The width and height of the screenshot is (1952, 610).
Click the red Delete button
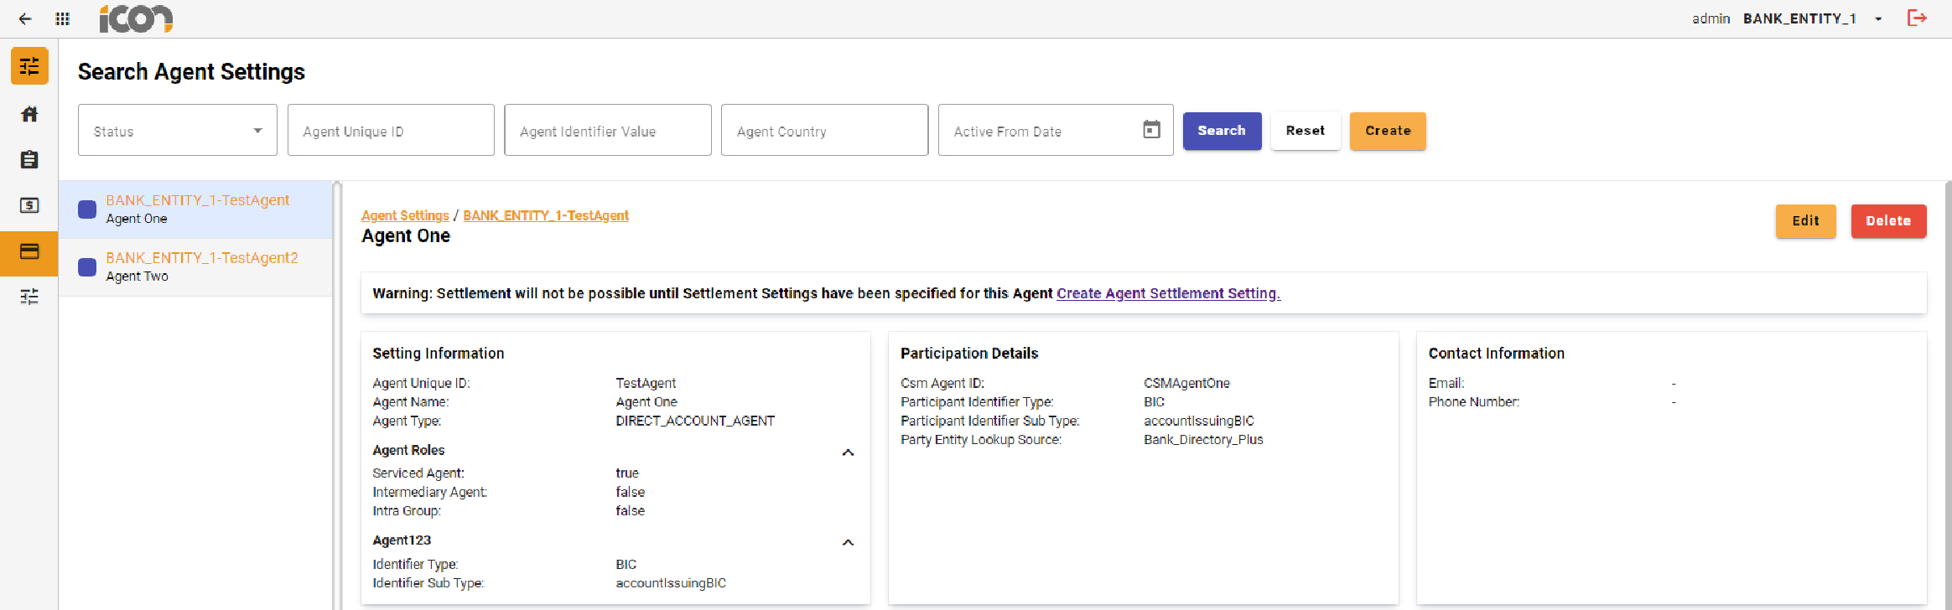point(1888,221)
